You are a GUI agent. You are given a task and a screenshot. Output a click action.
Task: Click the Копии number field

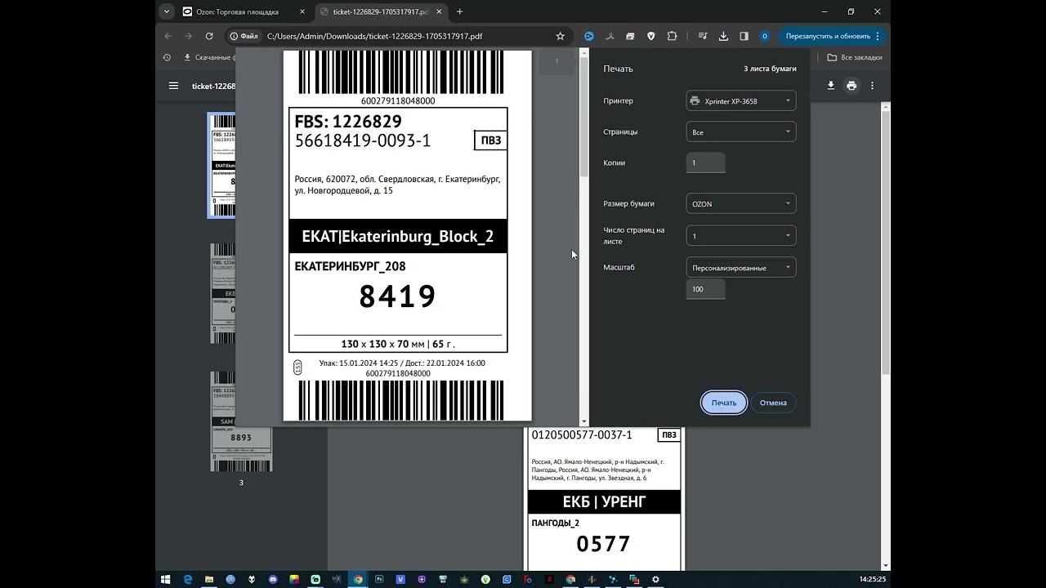tap(705, 163)
